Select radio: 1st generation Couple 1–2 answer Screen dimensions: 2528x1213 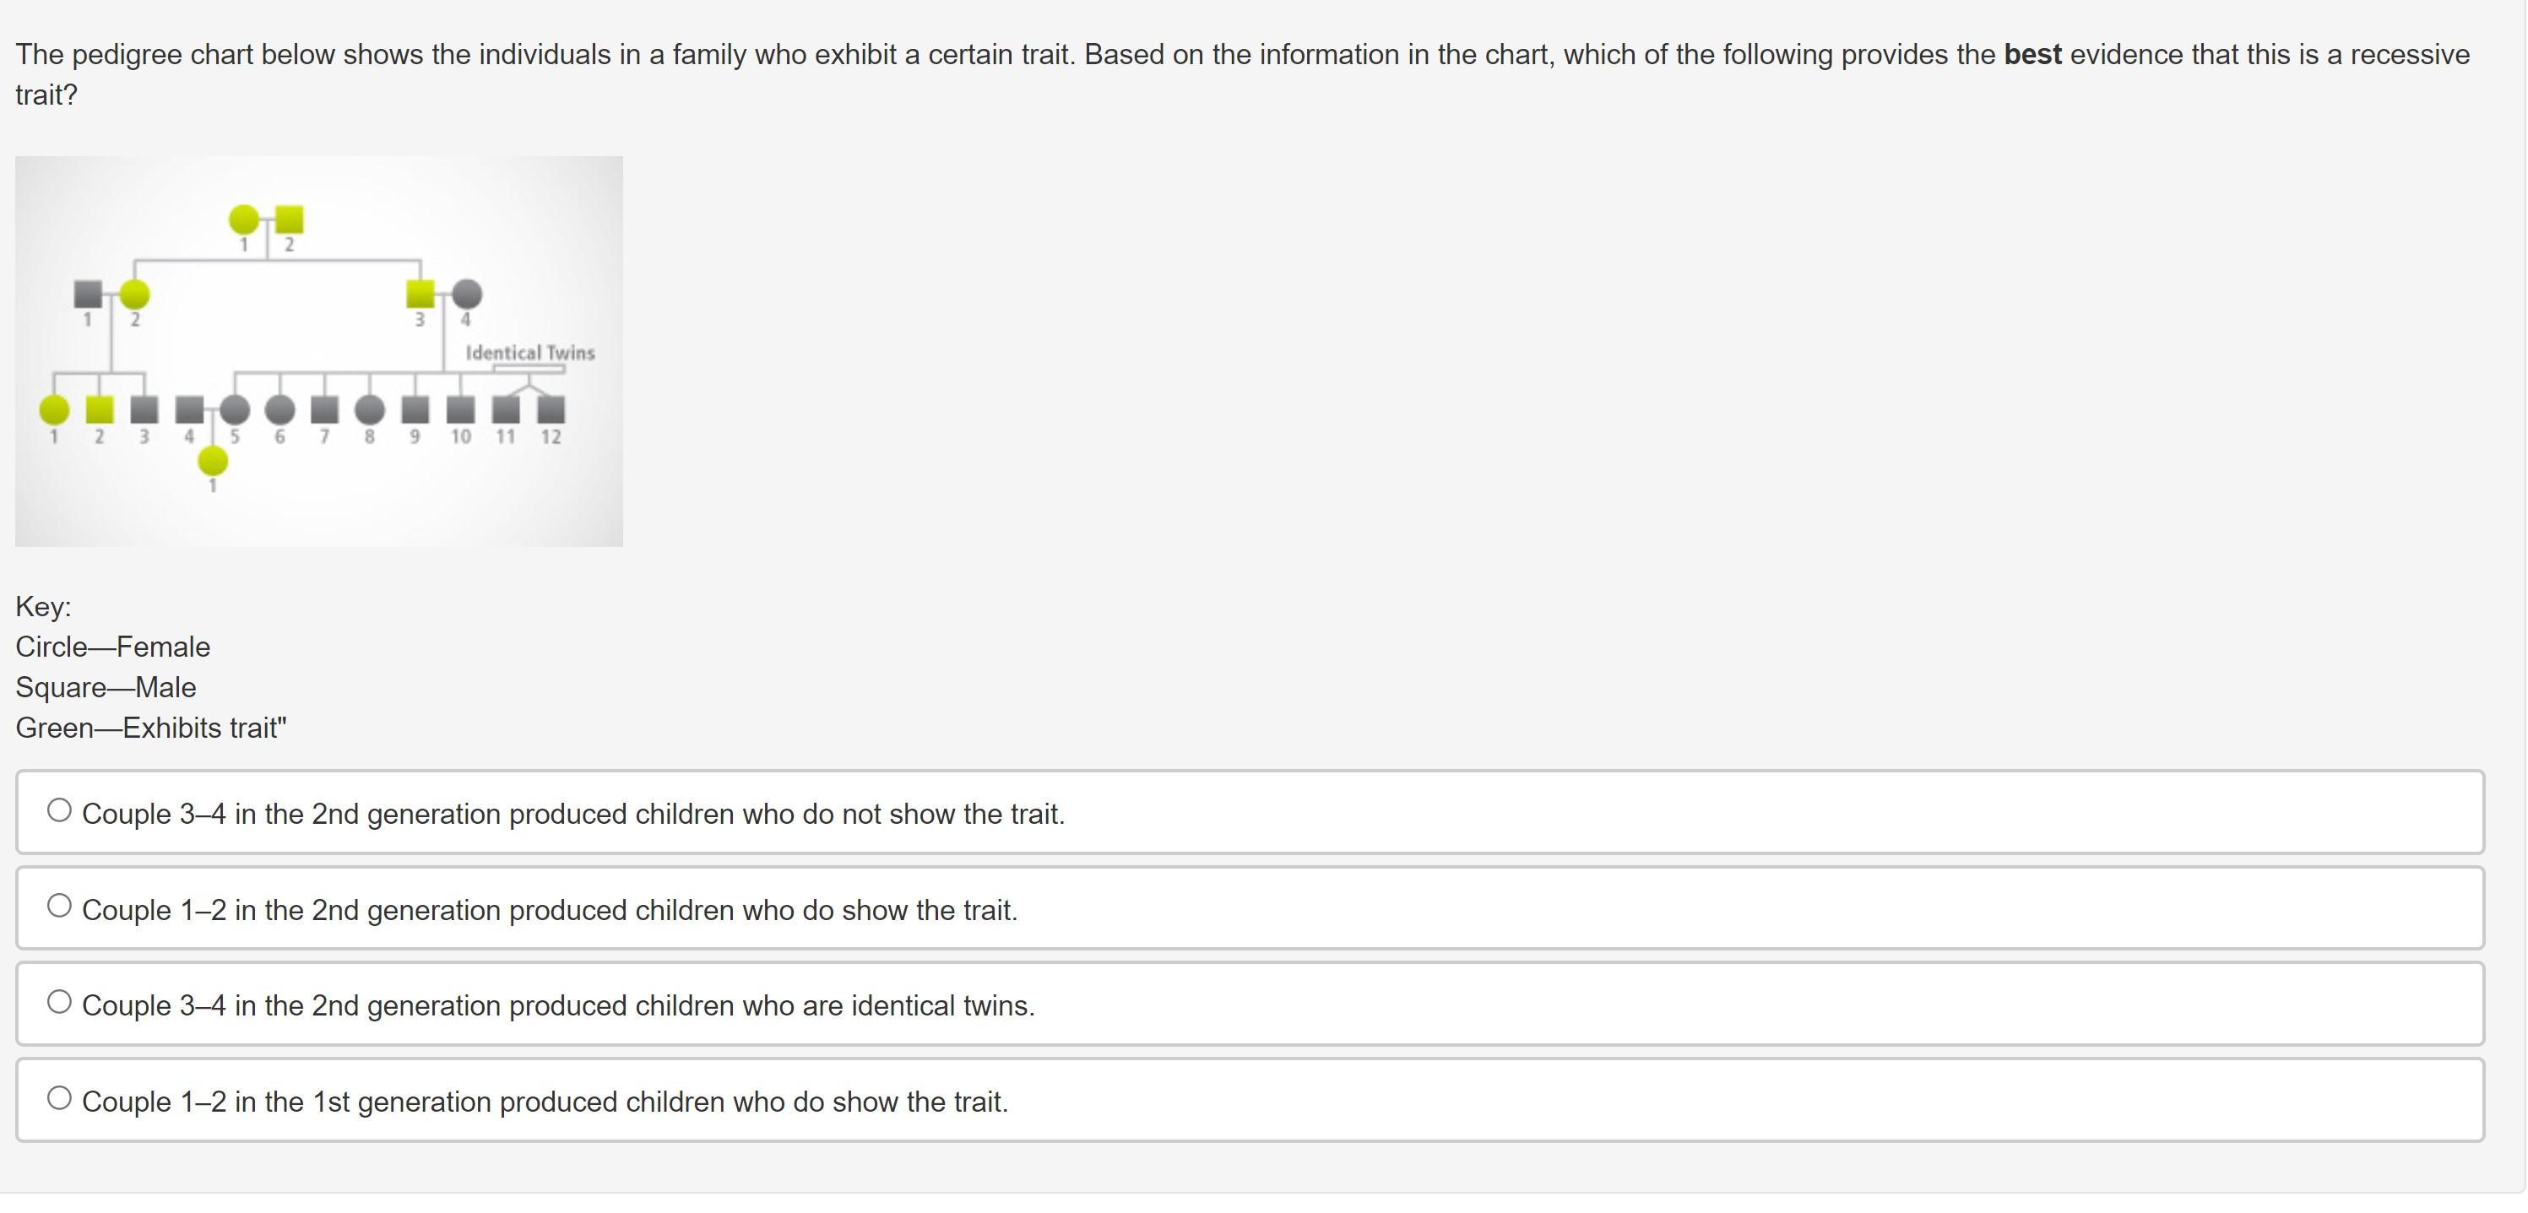click(60, 1098)
